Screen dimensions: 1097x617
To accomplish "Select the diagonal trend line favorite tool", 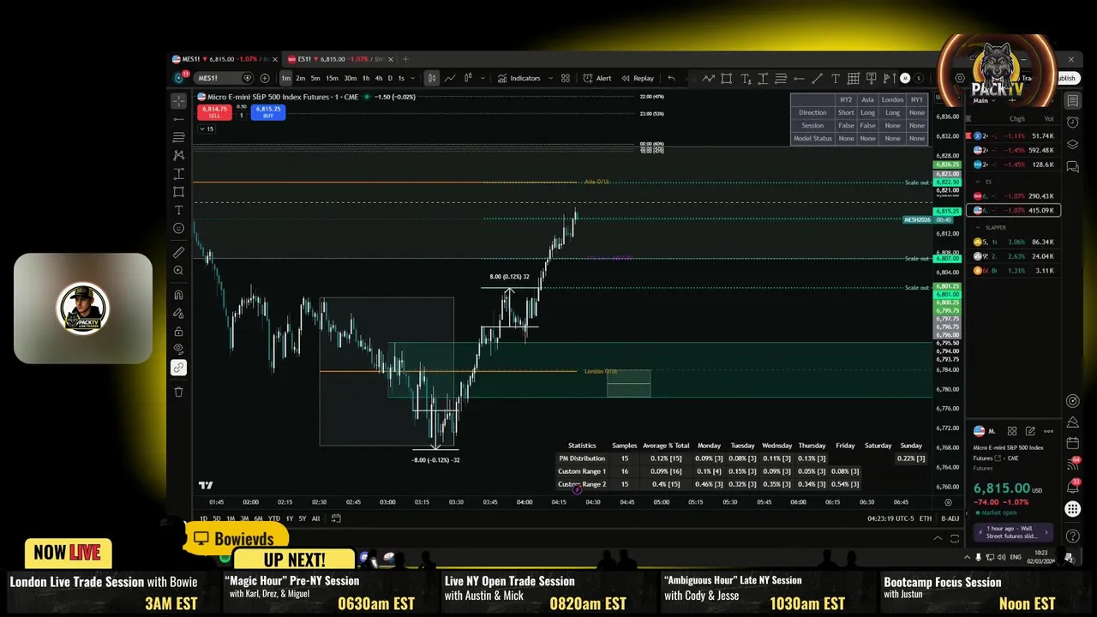I will pos(817,78).
